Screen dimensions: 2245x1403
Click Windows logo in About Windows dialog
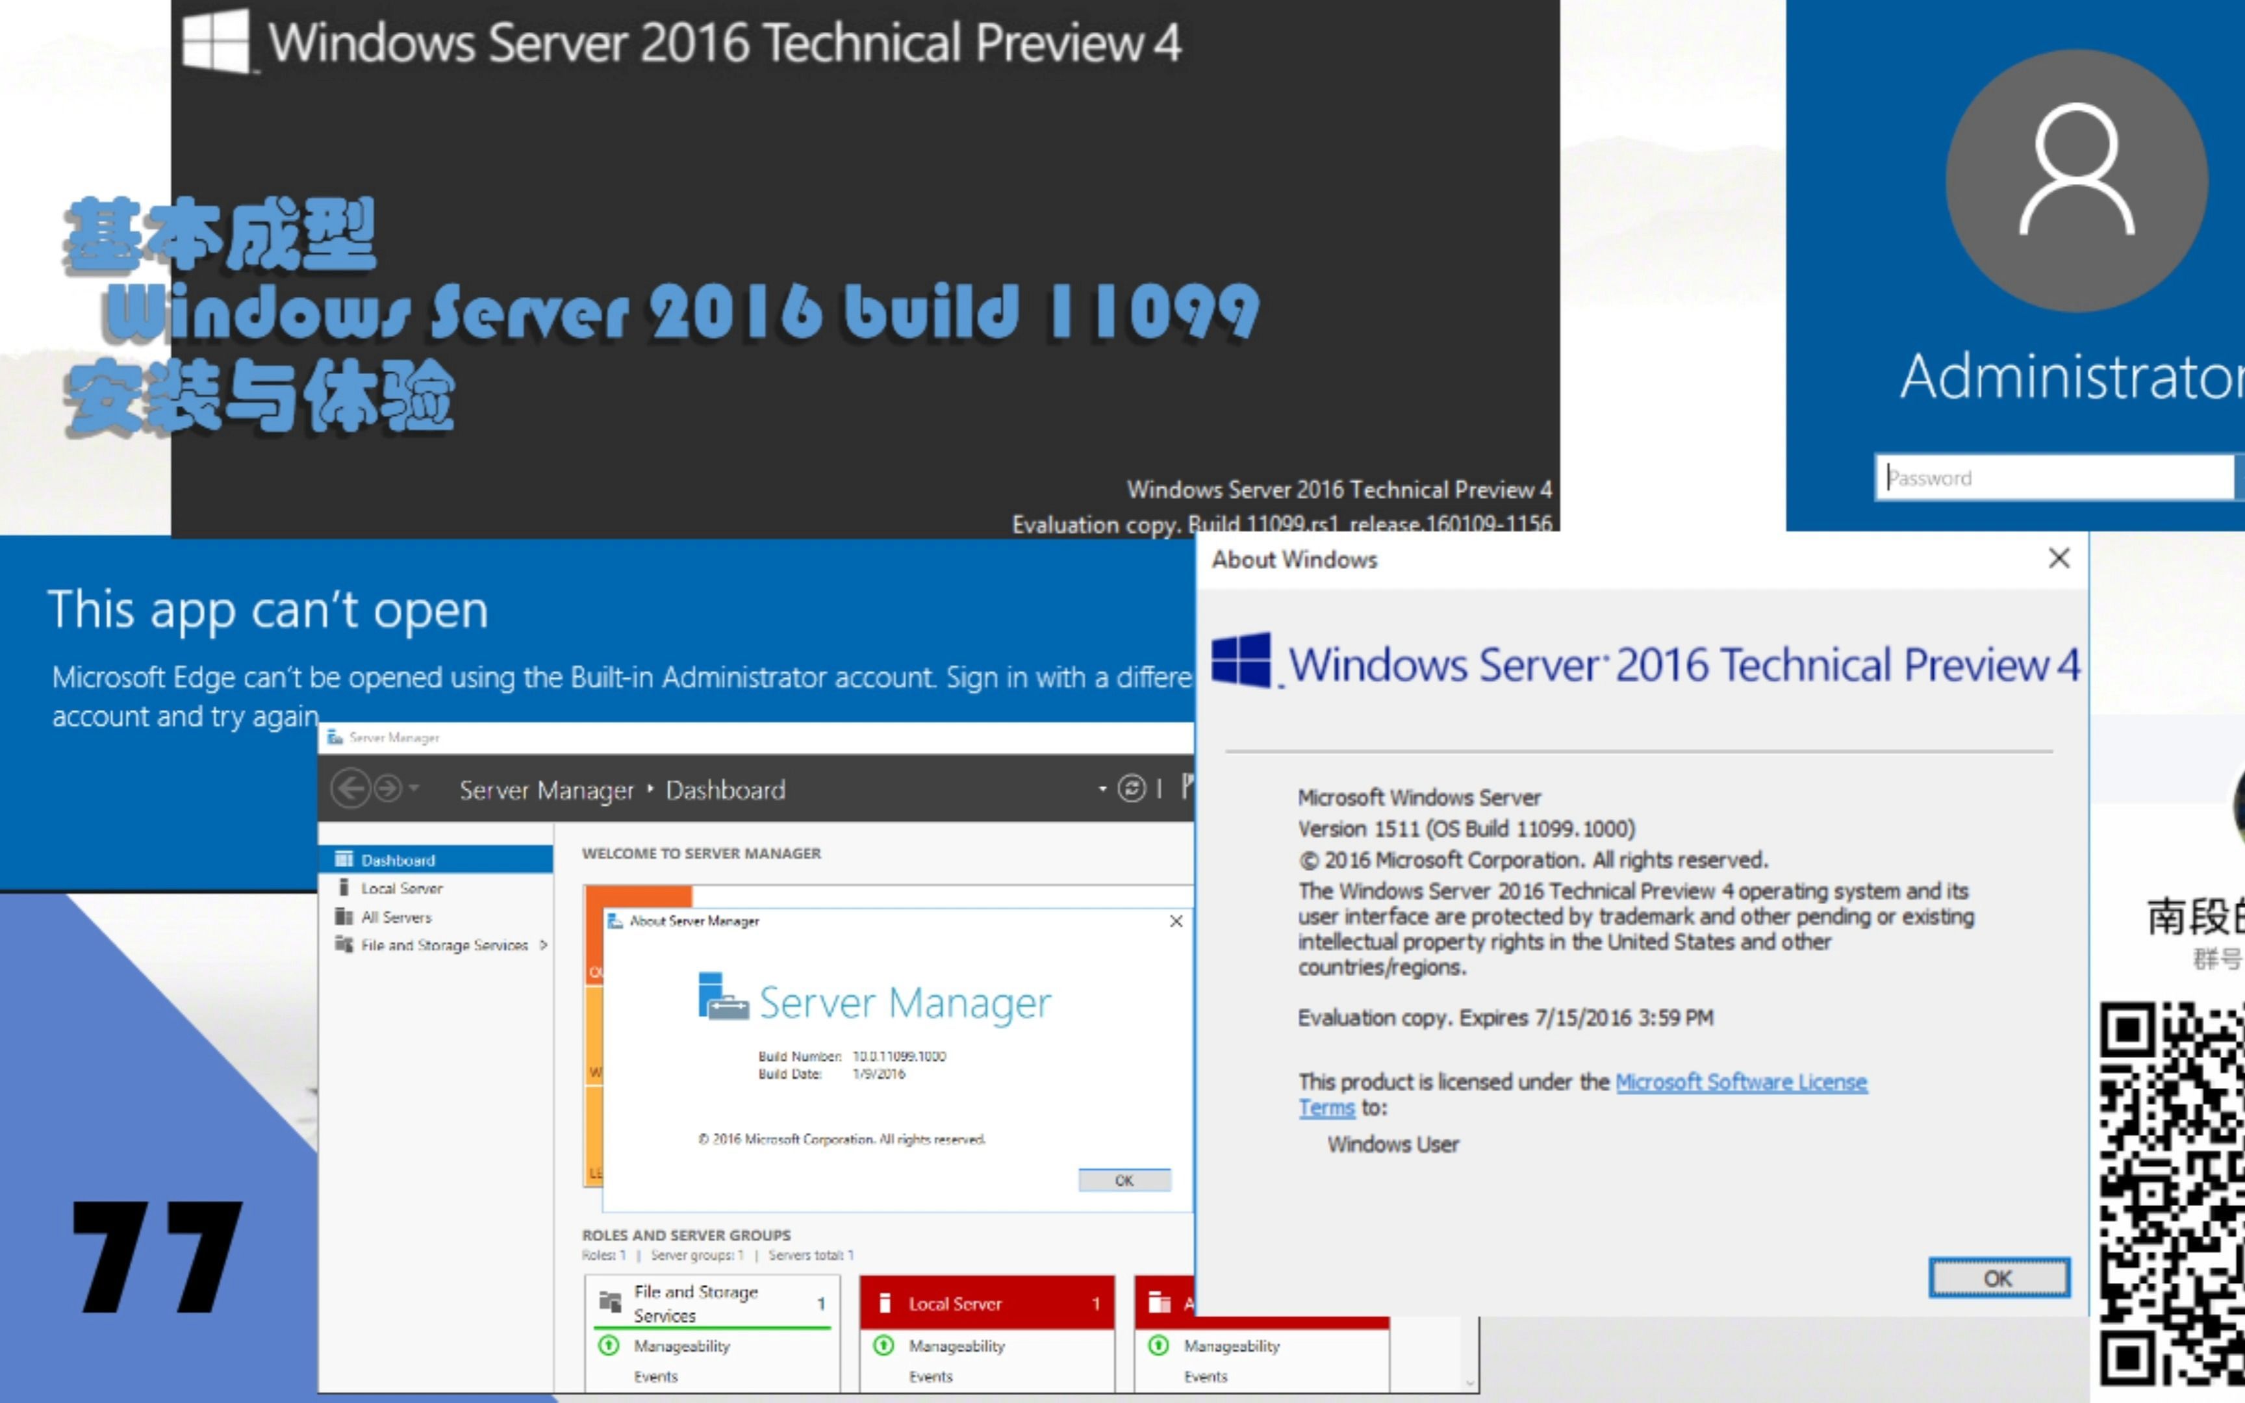[1241, 660]
